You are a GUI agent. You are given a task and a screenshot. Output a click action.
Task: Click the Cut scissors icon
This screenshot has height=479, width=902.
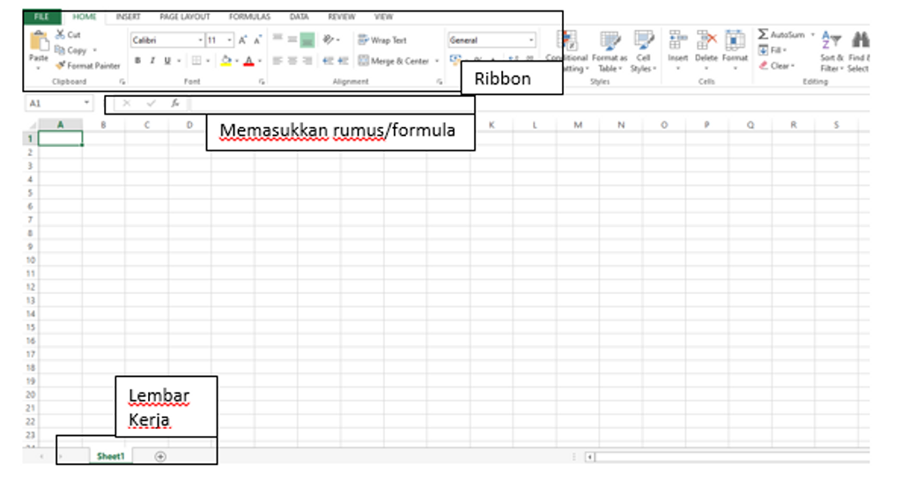61,34
